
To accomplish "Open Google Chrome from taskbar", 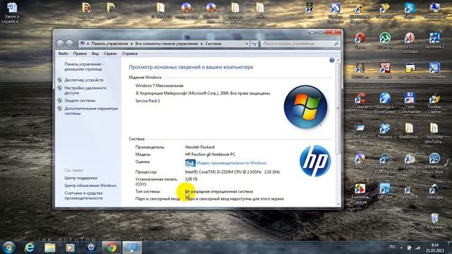I will [112, 248].
